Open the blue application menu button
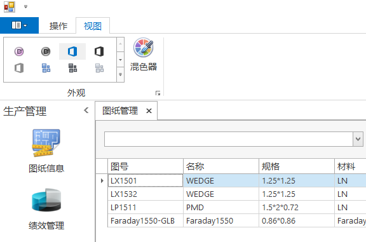The width and height of the screenshot is (366, 242). [x=19, y=25]
